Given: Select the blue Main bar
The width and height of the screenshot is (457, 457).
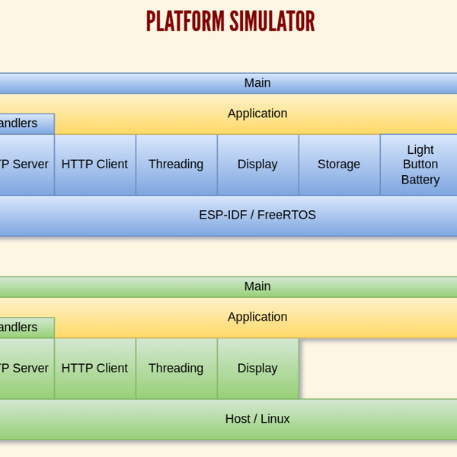Looking at the screenshot, I should [228, 83].
